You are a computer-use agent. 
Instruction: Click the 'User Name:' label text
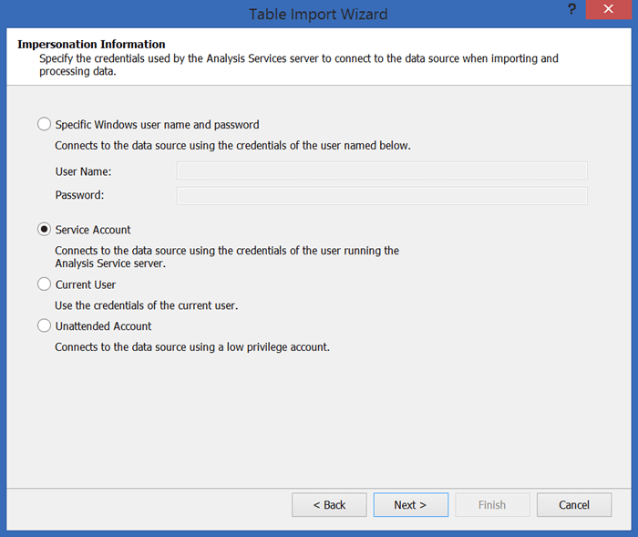click(x=83, y=171)
